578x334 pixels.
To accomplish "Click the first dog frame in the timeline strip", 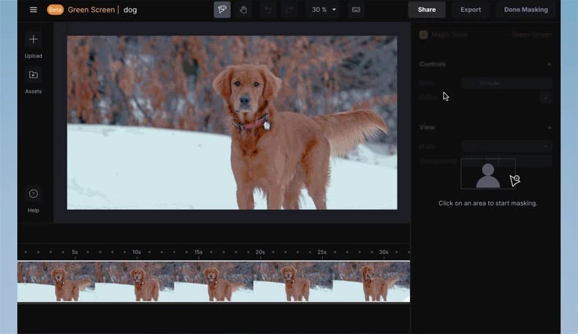I will [x=56, y=282].
